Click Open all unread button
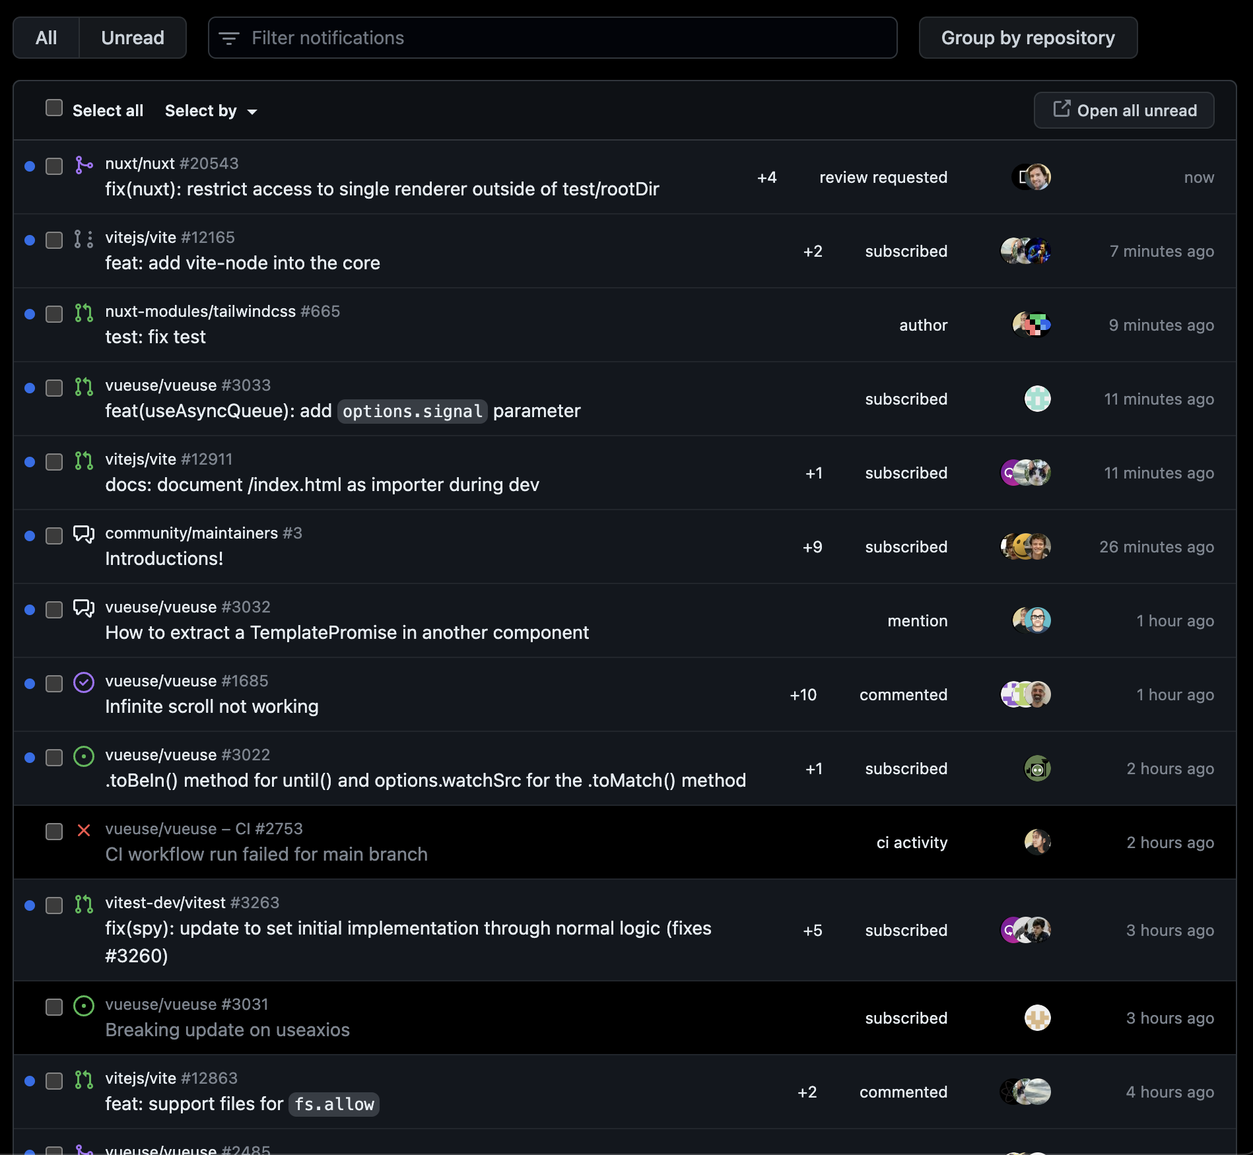This screenshot has height=1155, width=1253. (x=1124, y=110)
